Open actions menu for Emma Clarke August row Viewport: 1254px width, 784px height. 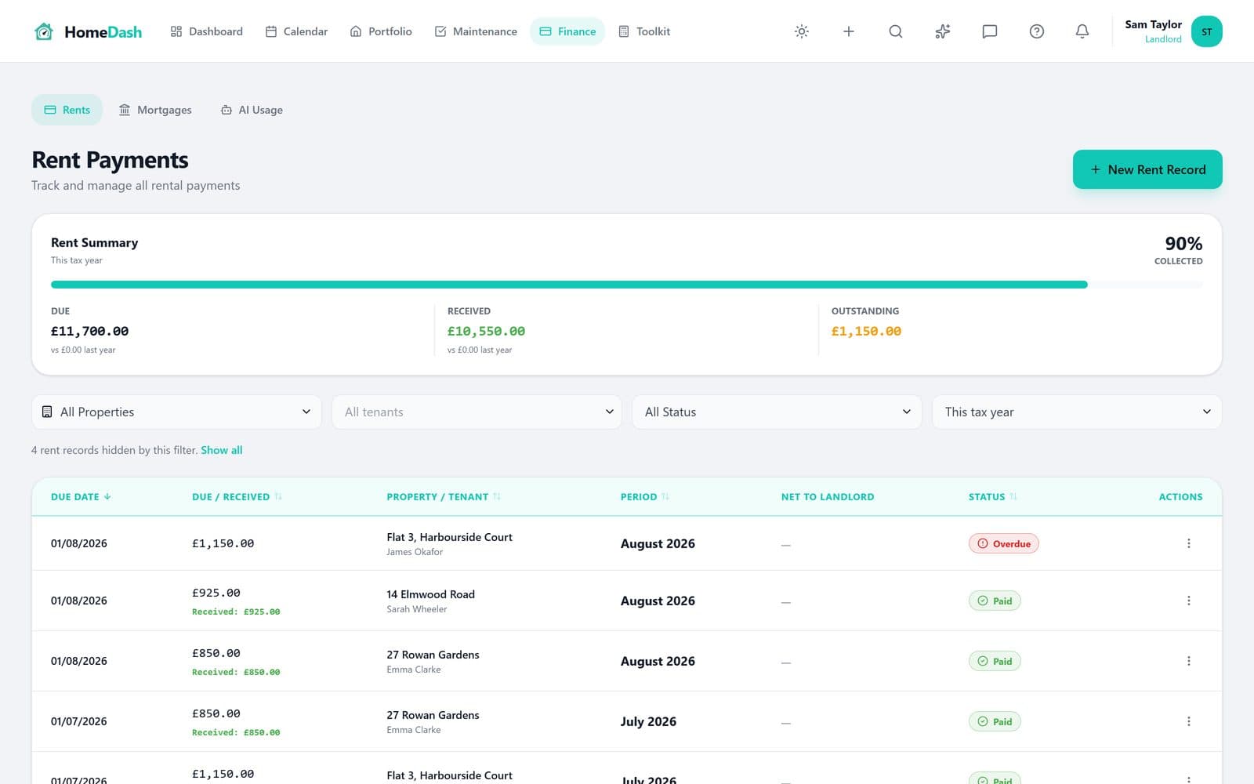pos(1188,661)
